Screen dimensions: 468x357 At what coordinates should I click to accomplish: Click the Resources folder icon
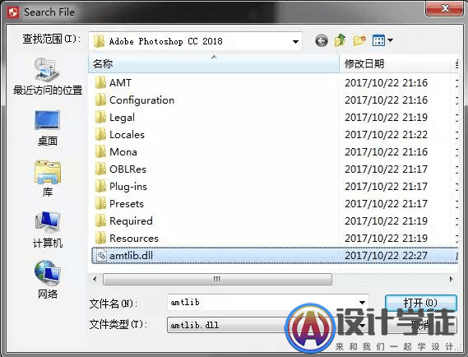point(100,239)
